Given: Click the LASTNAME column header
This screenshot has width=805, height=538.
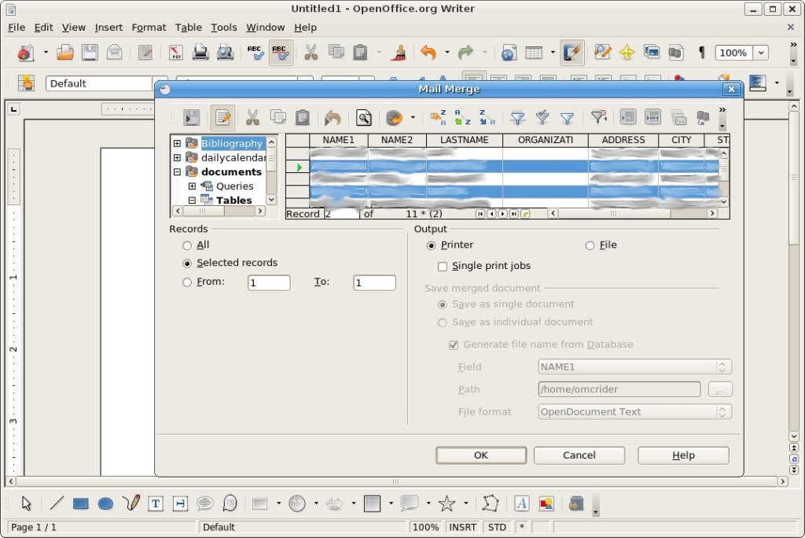Looking at the screenshot, I should pyautogui.click(x=465, y=140).
